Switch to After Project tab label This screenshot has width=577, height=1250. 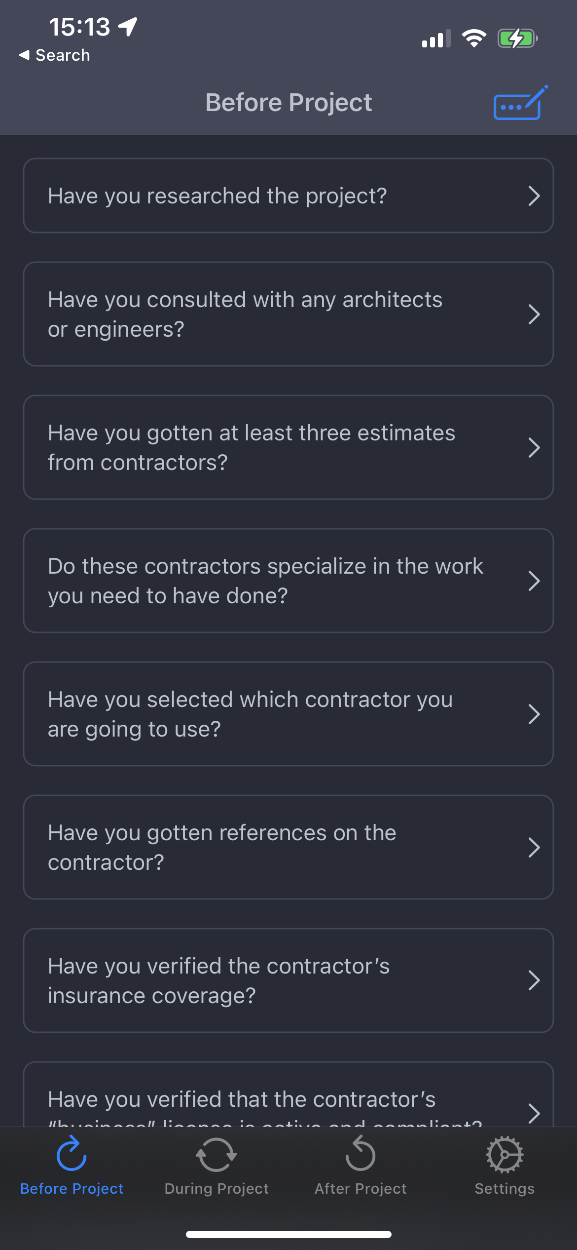[x=361, y=1189]
